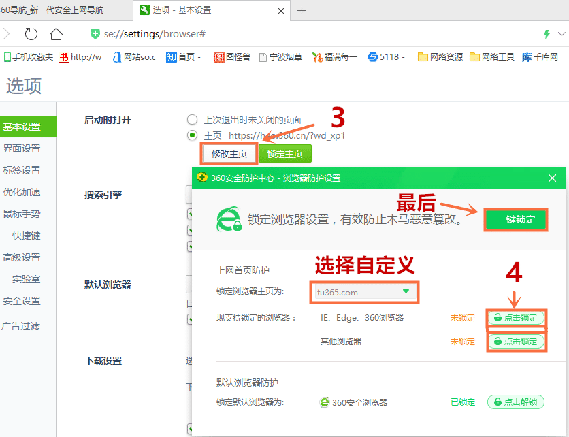This screenshot has height=437, width=569.
Task: Click the green lightning speed icon
Action: (546, 34)
